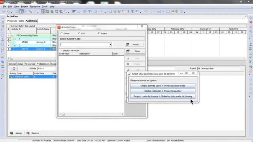Click the zoom in magnifier icon

tap(145, 11)
